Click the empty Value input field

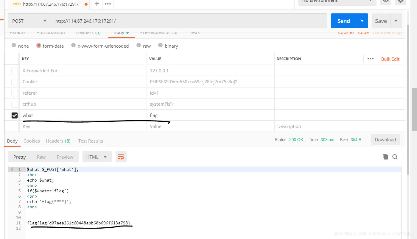point(211,126)
